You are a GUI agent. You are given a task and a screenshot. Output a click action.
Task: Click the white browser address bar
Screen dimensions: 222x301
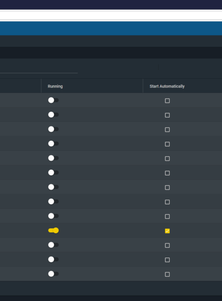tap(111, 15)
